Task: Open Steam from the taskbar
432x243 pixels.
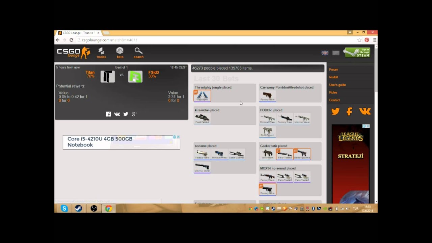Action: click(78, 209)
